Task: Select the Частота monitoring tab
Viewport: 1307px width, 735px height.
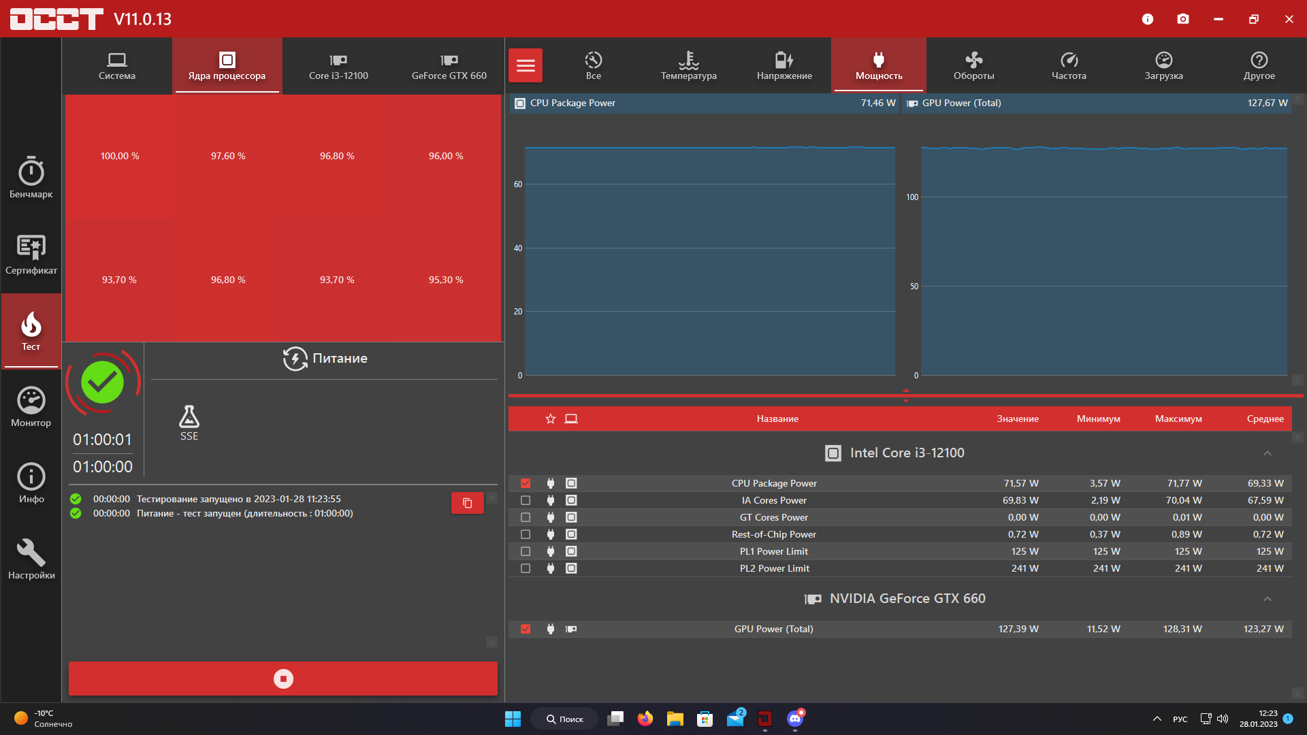Action: 1069,65
